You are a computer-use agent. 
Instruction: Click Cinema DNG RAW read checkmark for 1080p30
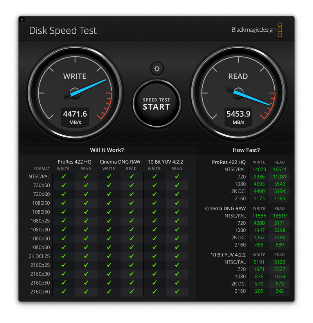(131, 229)
